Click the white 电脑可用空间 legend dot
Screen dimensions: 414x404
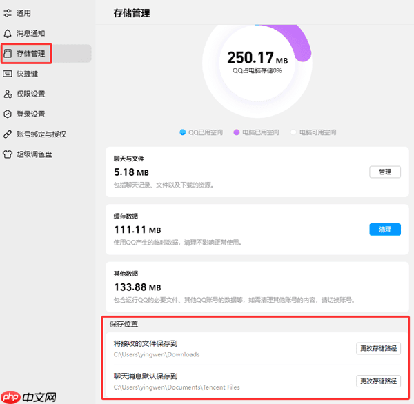point(293,132)
